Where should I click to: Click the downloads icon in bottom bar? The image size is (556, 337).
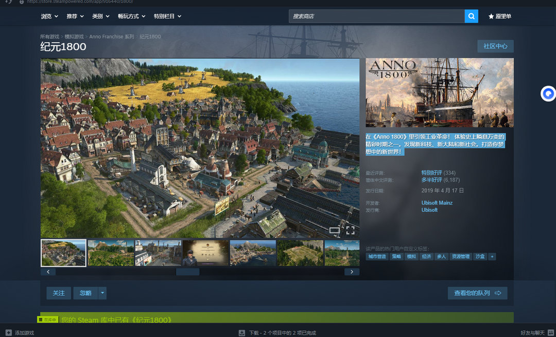(242, 333)
